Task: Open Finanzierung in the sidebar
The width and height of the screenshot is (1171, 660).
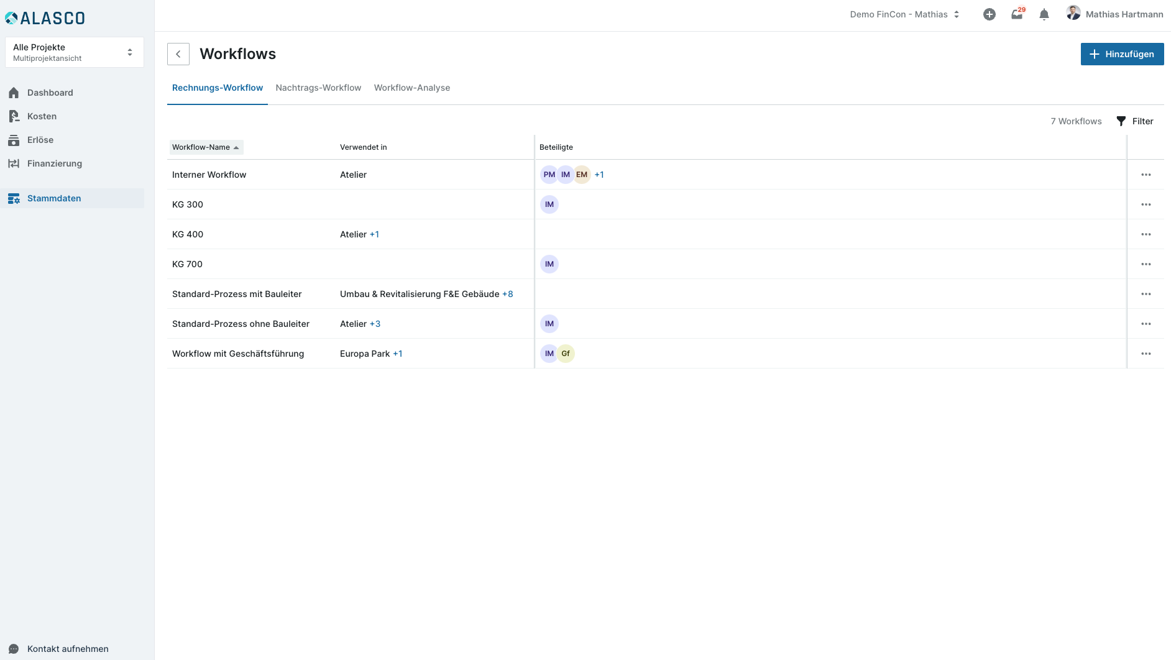Action: click(x=54, y=163)
